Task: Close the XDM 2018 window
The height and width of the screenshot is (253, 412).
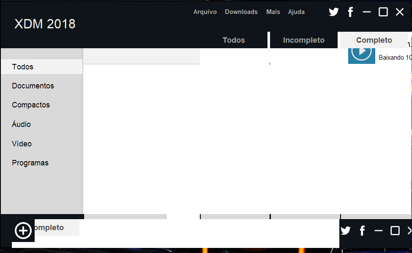Action: pyautogui.click(x=400, y=12)
